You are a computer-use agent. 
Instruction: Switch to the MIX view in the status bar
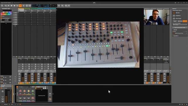point(9,104)
